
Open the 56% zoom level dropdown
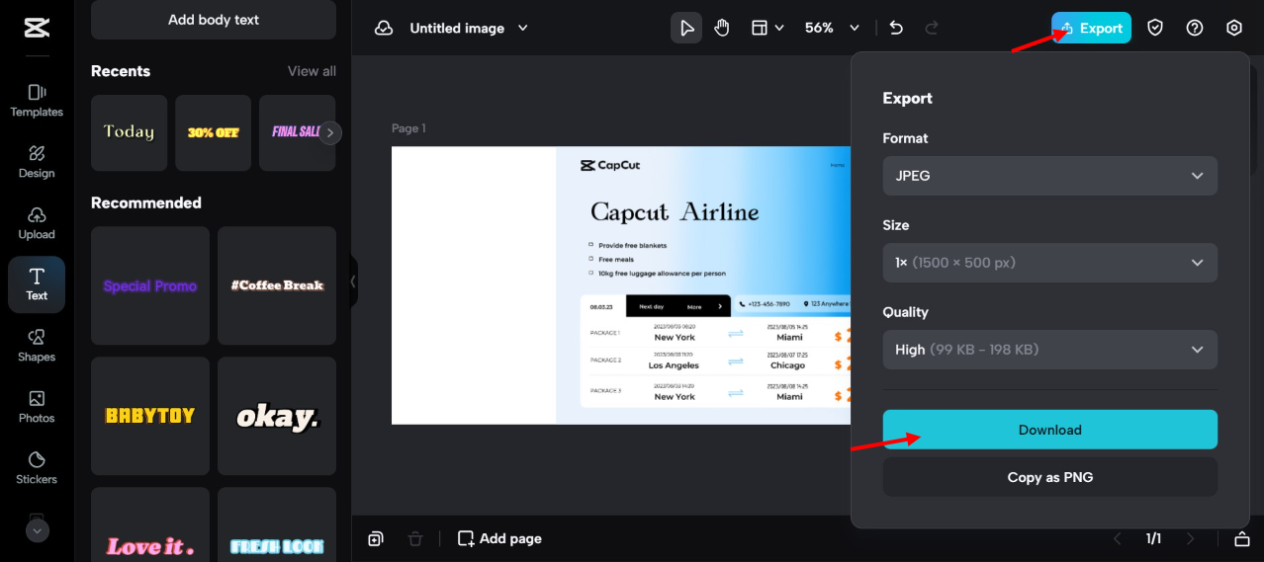(x=832, y=28)
